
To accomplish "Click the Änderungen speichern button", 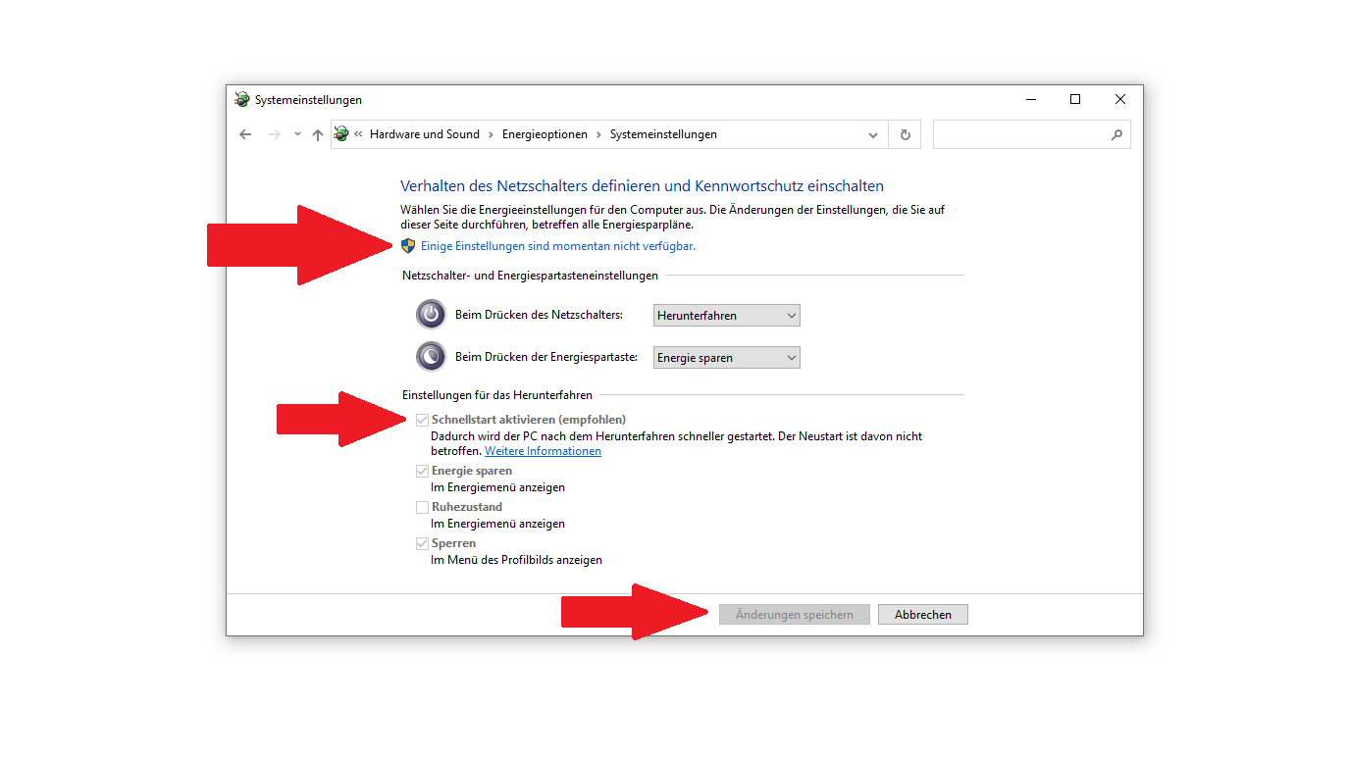I will 795,615.
